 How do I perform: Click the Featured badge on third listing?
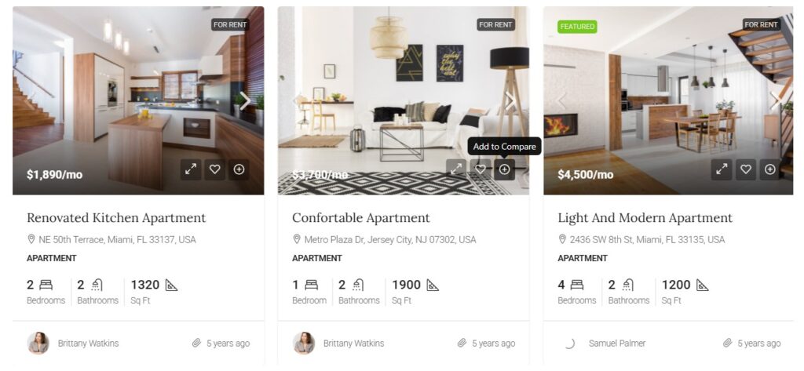(577, 27)
